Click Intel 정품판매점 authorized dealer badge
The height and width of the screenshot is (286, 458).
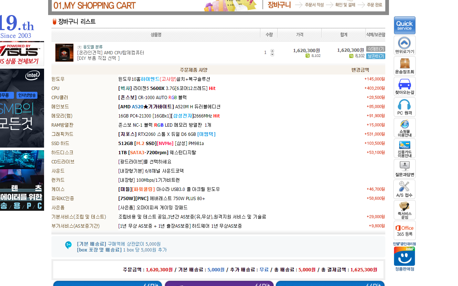tap(404, 257)
